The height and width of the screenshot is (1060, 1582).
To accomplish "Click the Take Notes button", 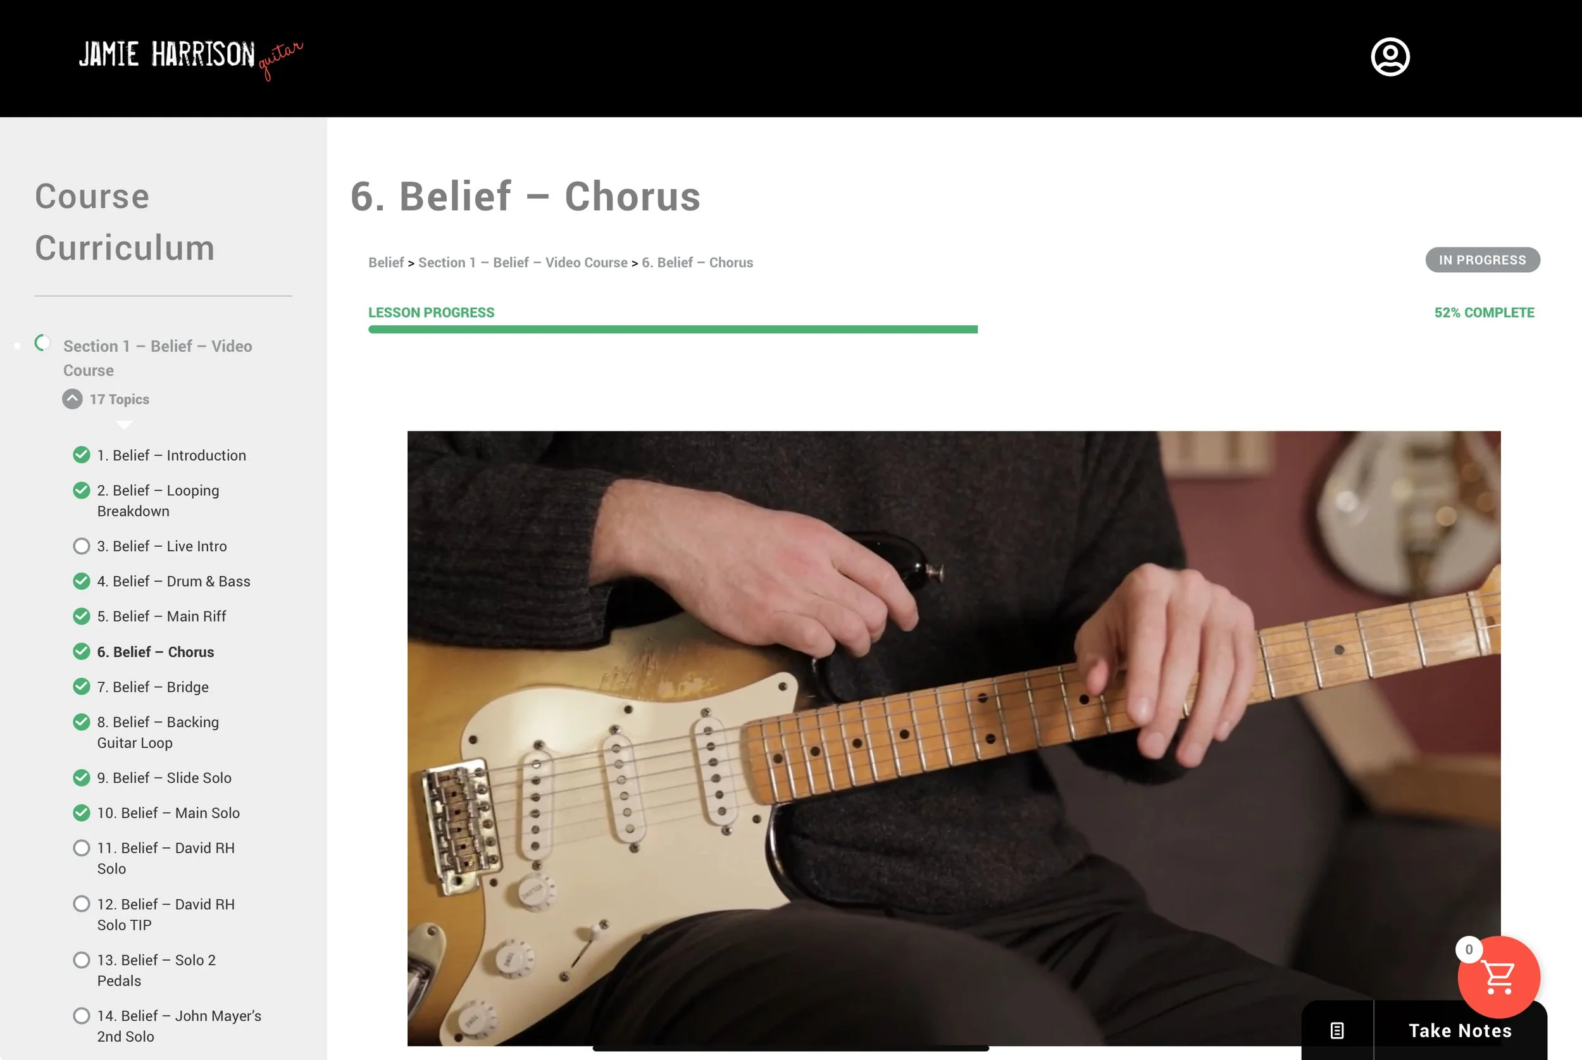I will tap(1460, 1030).
